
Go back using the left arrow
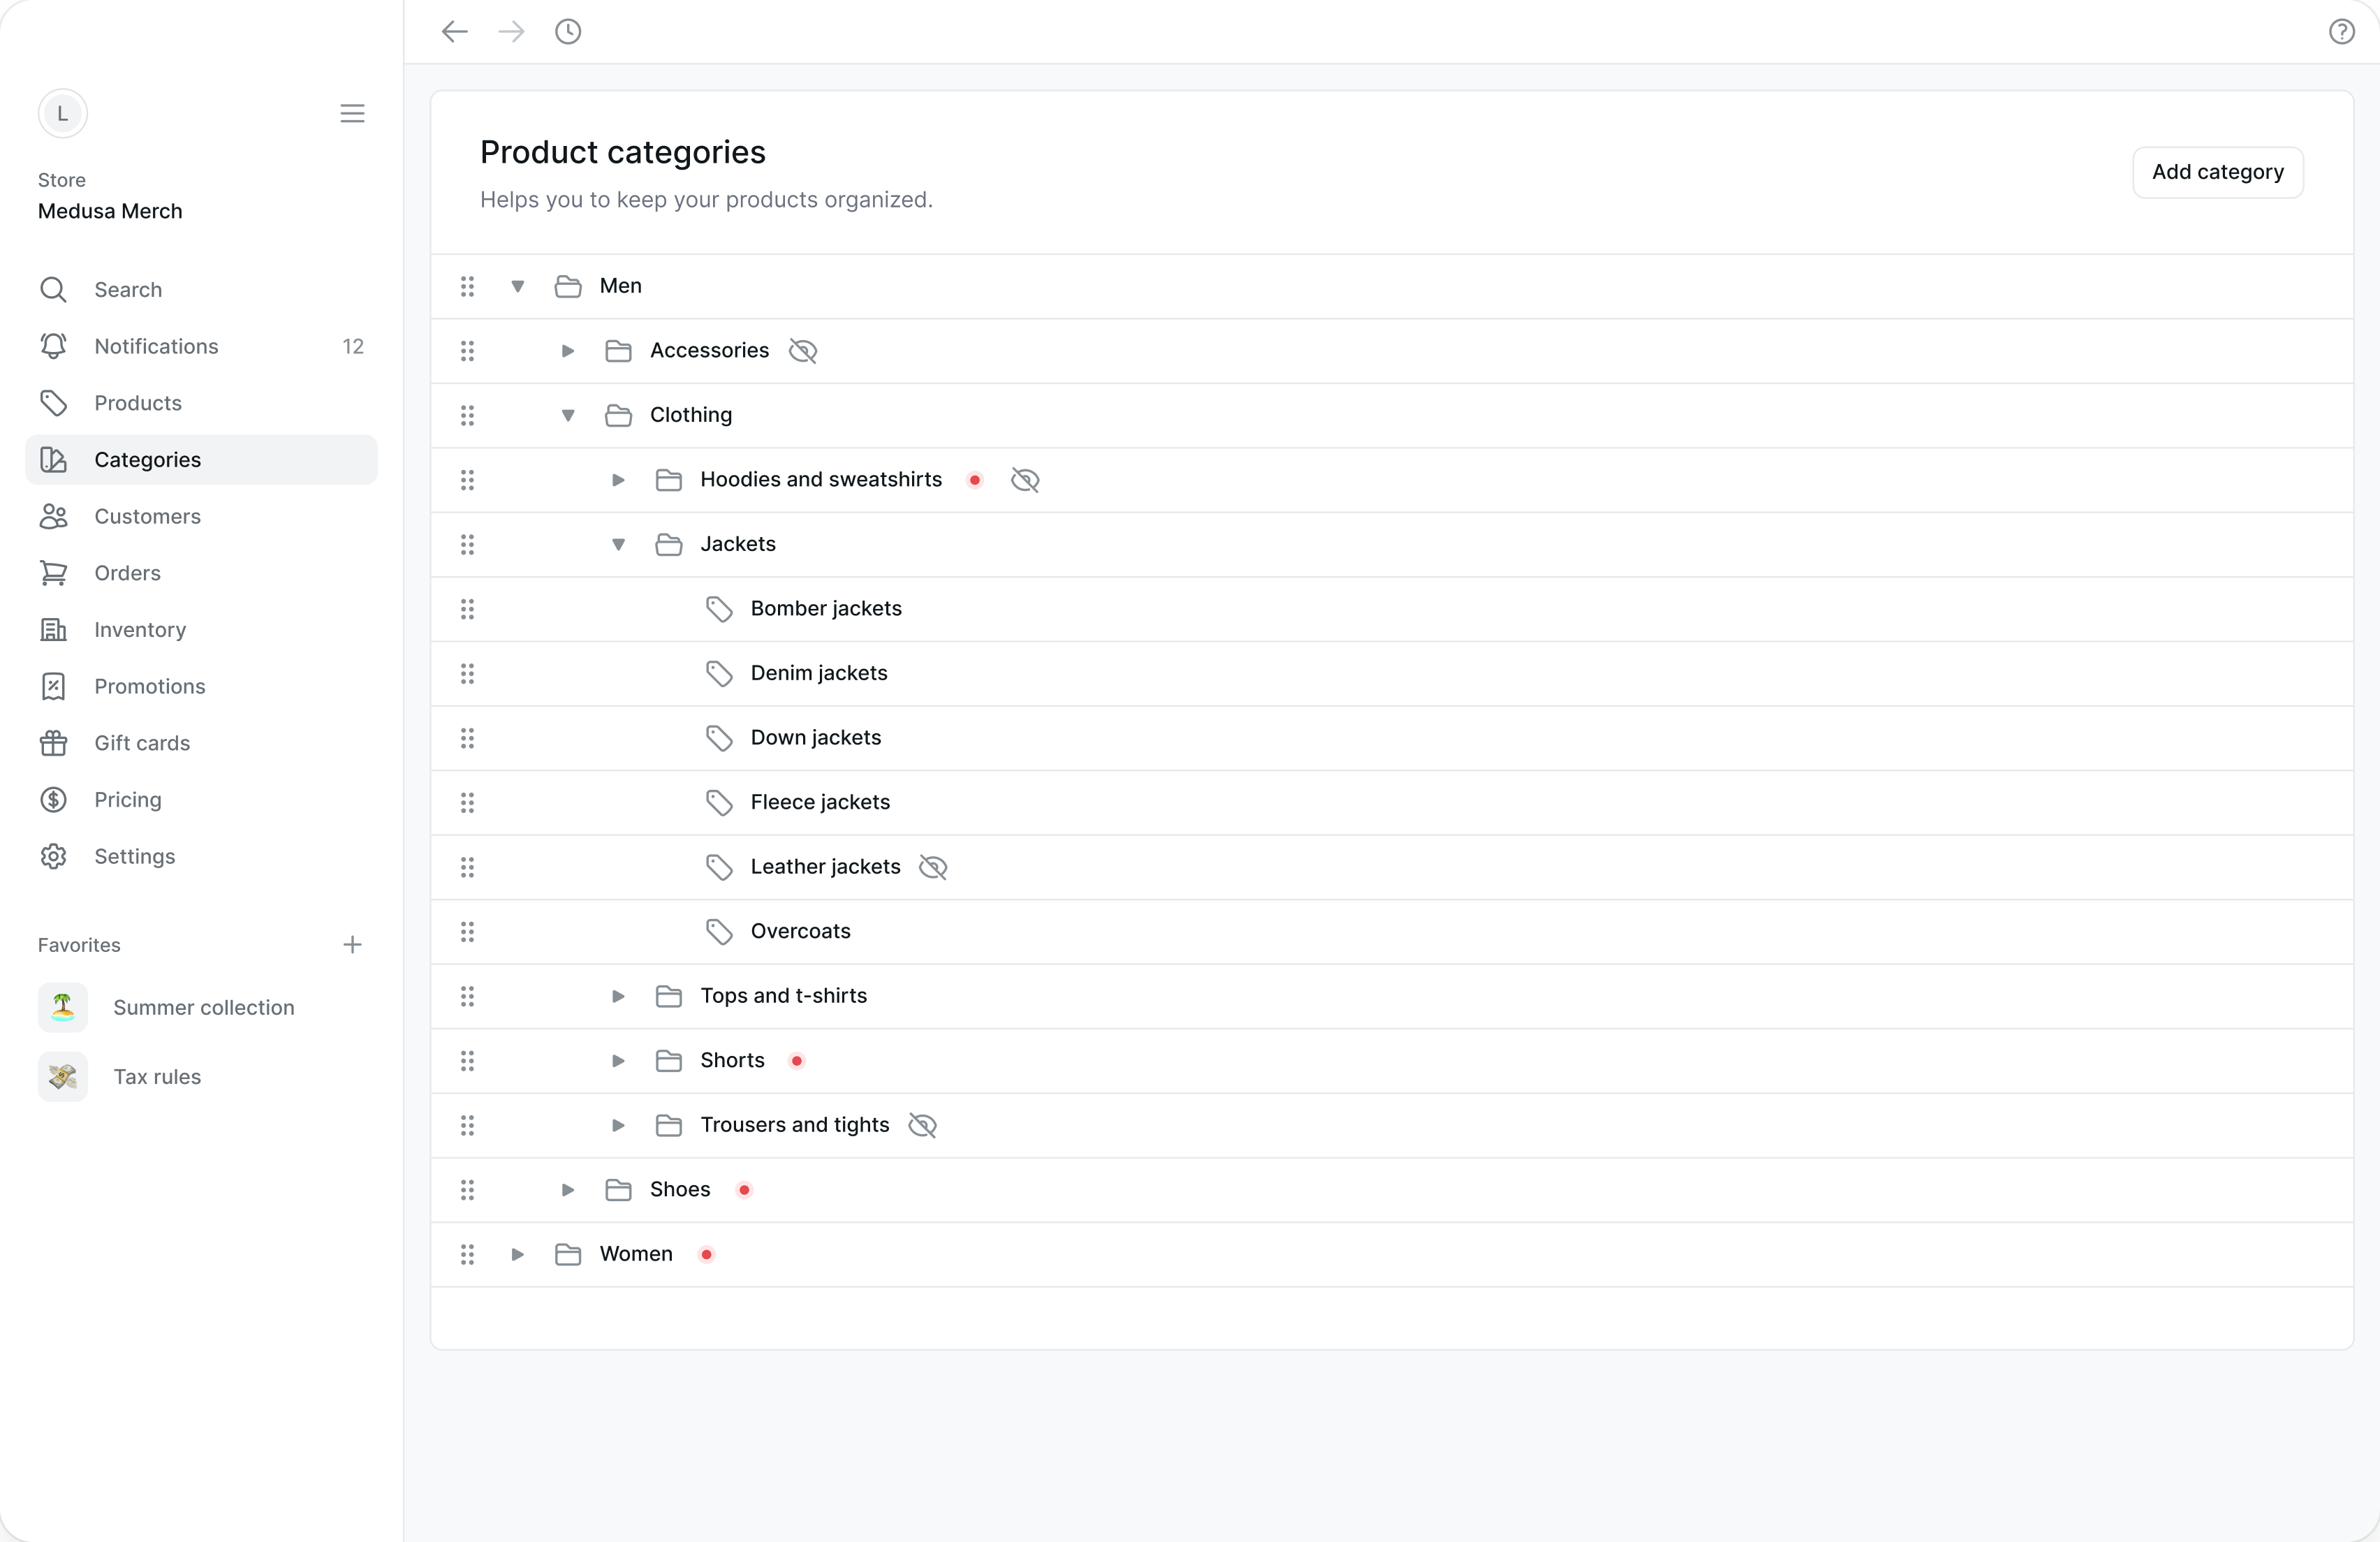click(455, 32)
